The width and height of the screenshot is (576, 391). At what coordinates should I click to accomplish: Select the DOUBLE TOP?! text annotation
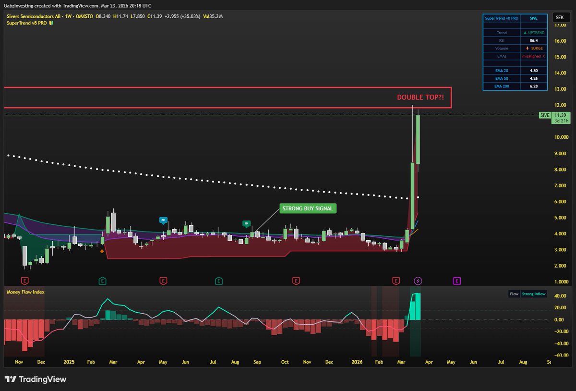420,98
